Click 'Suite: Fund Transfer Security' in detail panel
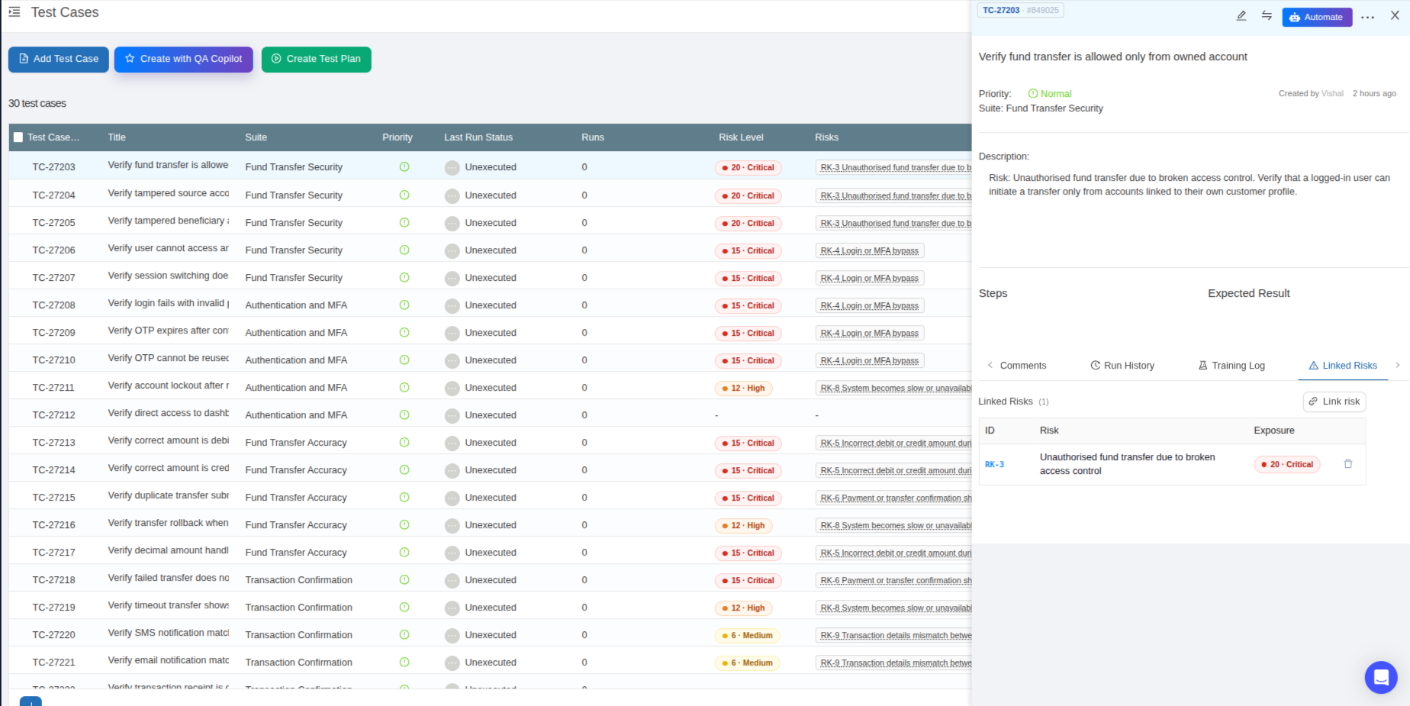Image resolution: width=1410 pixels, height=706 pixels. pos(1041,108)
